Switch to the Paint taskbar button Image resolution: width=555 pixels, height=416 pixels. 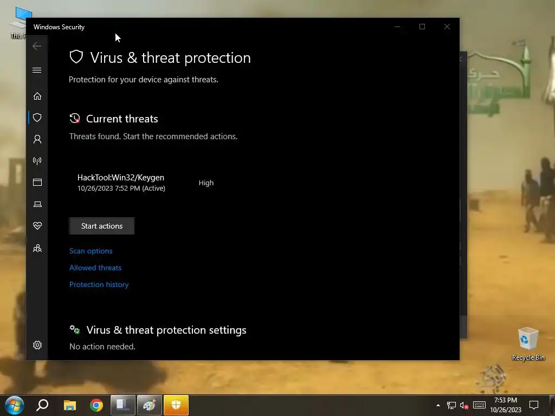tap(150, 405)
